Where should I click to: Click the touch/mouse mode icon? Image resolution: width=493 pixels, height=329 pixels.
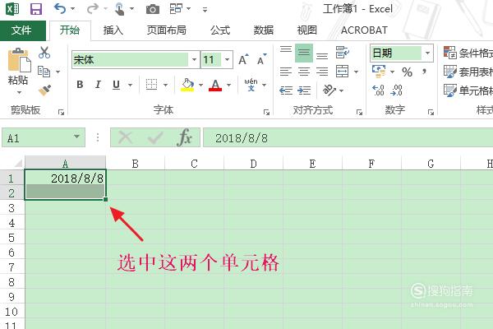[119, 9]
